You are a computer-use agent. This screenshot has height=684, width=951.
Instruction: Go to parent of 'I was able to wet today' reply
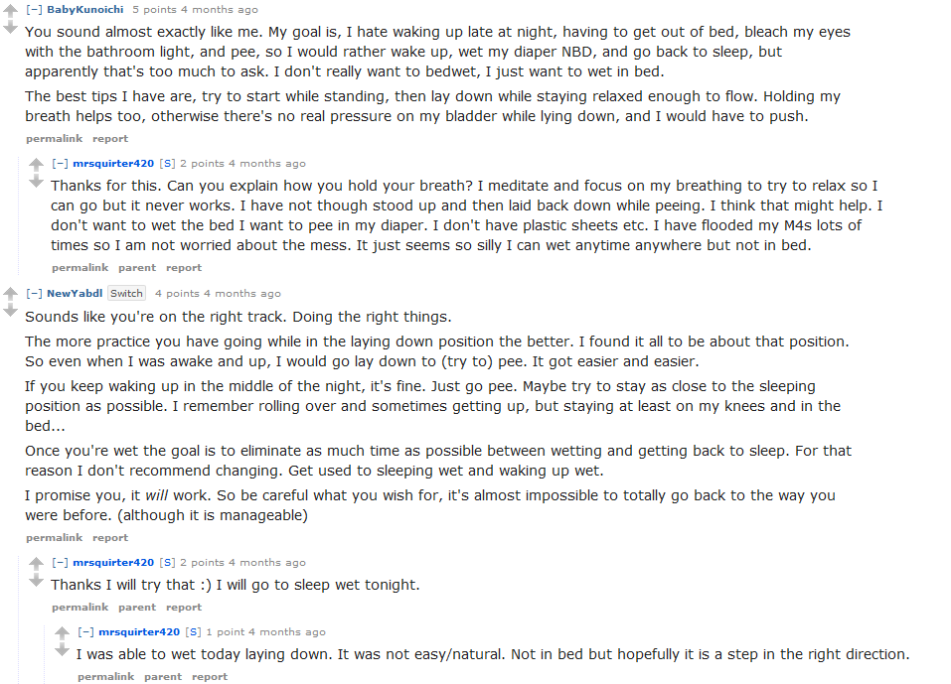(163, 677)
